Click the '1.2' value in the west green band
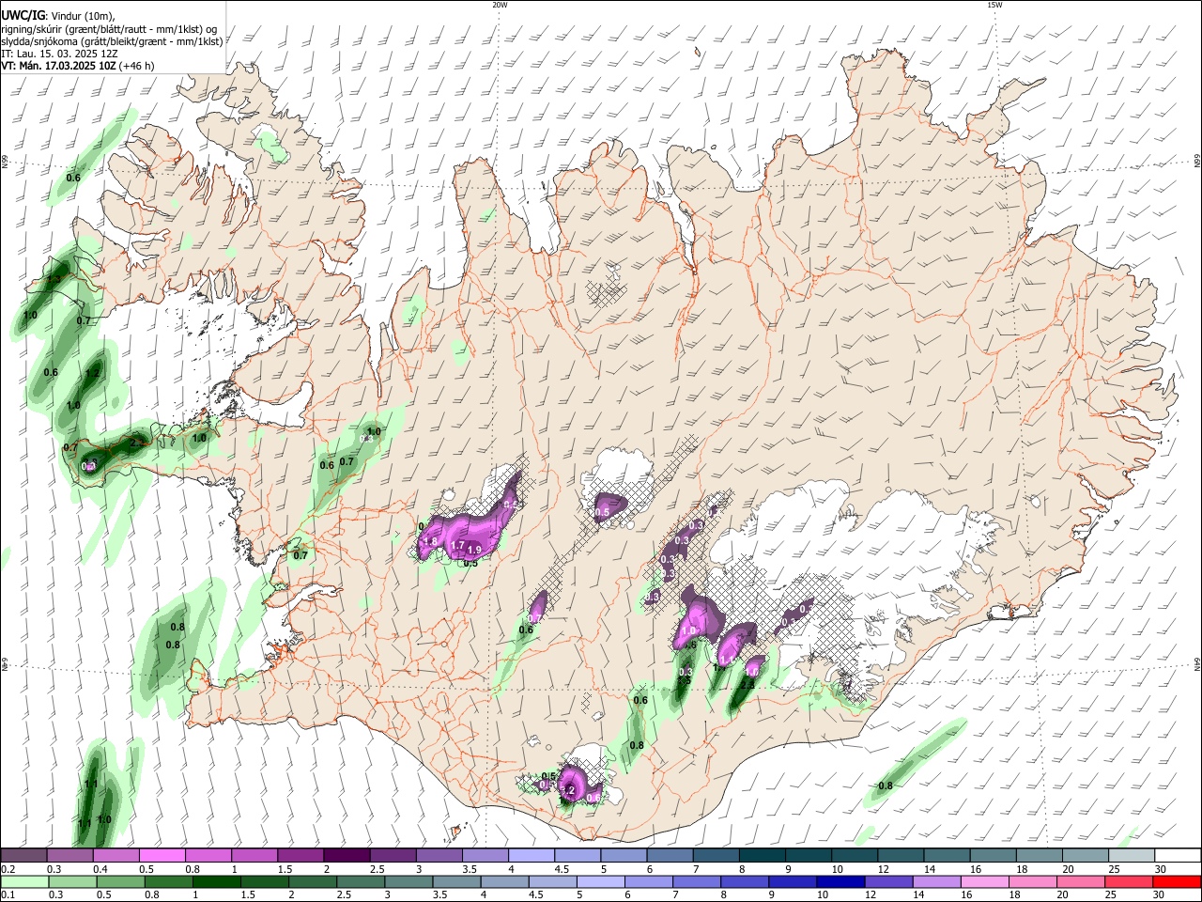This screenshot has width=1202, height=902. click(92, 374)
